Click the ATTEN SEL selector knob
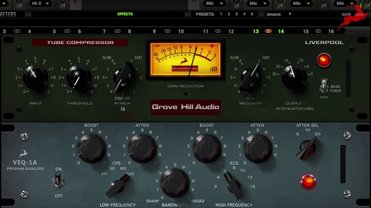371x208 pixels. point(307,148)
